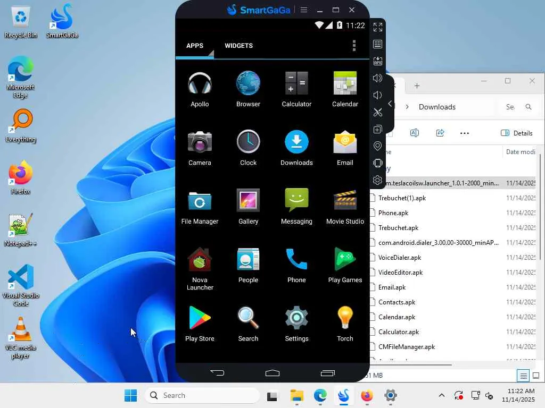Launch Movie Studio app
The width and height of the screenshot is (545, 408).
click(x=345, y=207)
